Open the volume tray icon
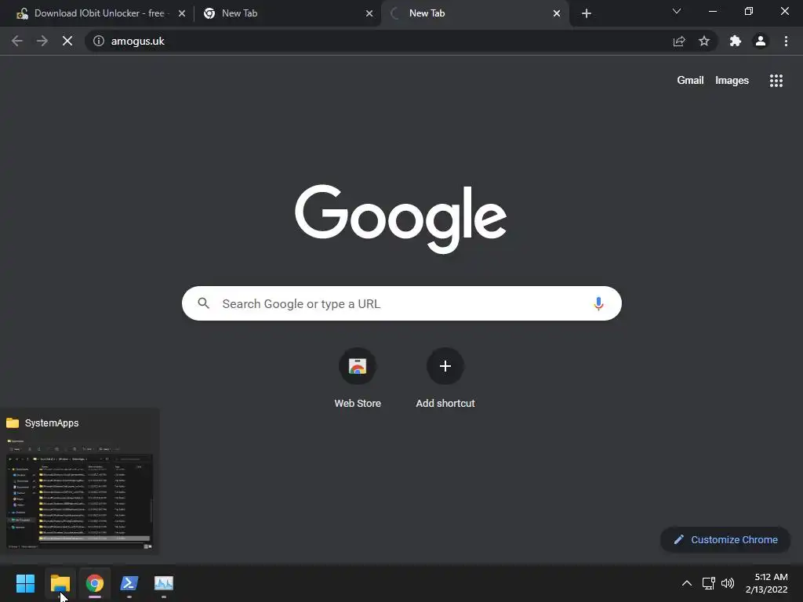803x602 pixels. (727, 583)
